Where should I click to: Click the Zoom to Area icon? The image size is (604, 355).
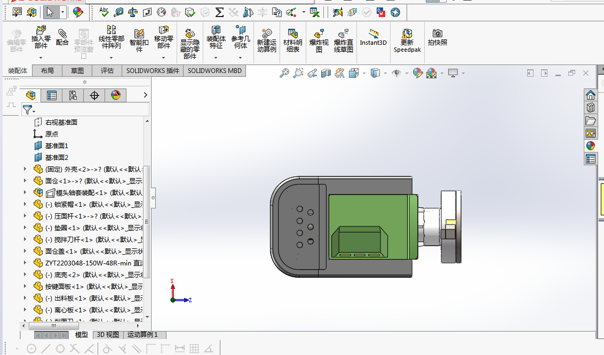coord(298,72)
